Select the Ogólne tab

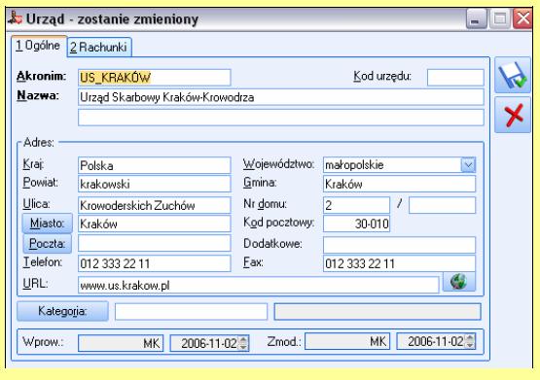39,46
